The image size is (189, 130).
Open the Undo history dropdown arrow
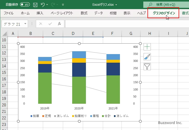(x=47, y=5)
